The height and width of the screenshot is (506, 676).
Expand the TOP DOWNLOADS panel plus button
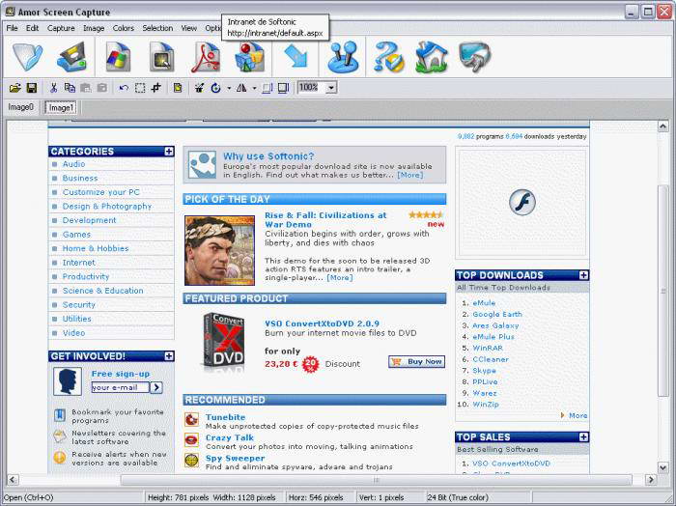pyautogui.click(x=583, y=275)
